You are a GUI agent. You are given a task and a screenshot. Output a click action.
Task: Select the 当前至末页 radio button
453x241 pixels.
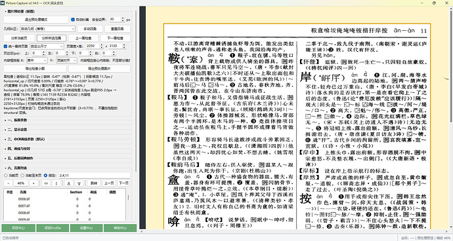tap(22, 176)
